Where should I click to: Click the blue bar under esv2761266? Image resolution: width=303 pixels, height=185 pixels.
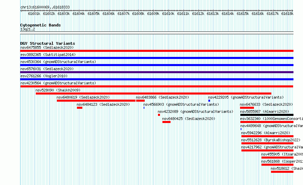(157, 79)
